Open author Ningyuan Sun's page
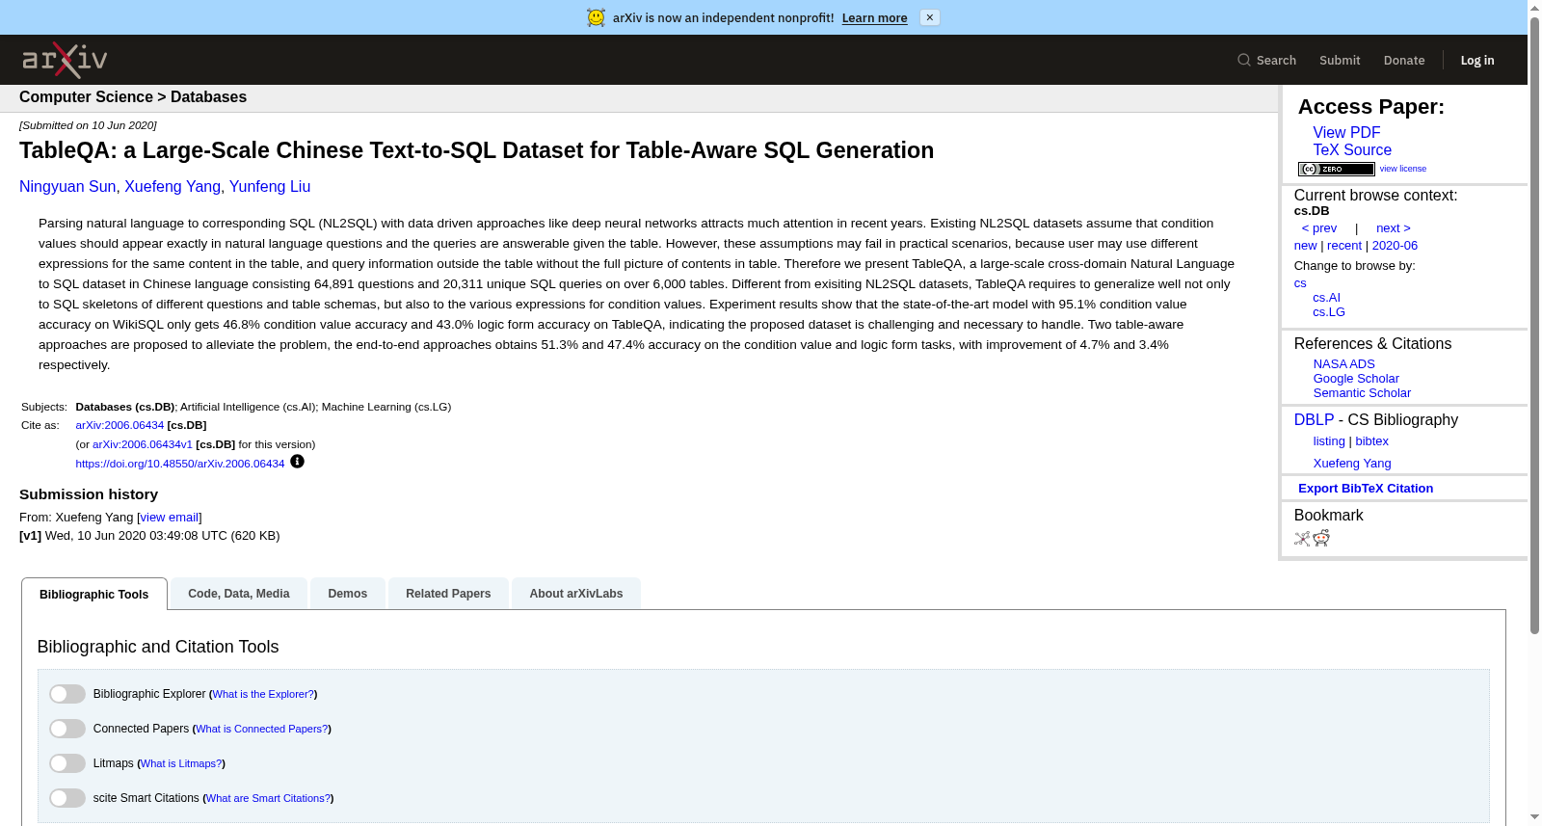The height and width of the screenshot is (826, 1542). (x=67, y=187)
